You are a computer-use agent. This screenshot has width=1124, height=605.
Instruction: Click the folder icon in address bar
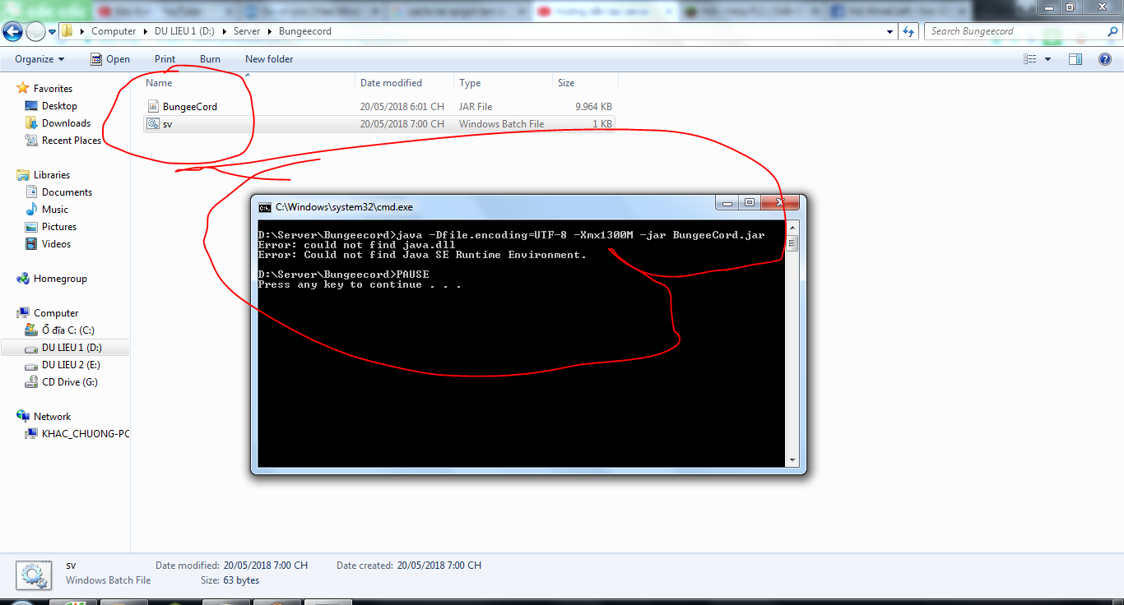(x=67, y=31)
